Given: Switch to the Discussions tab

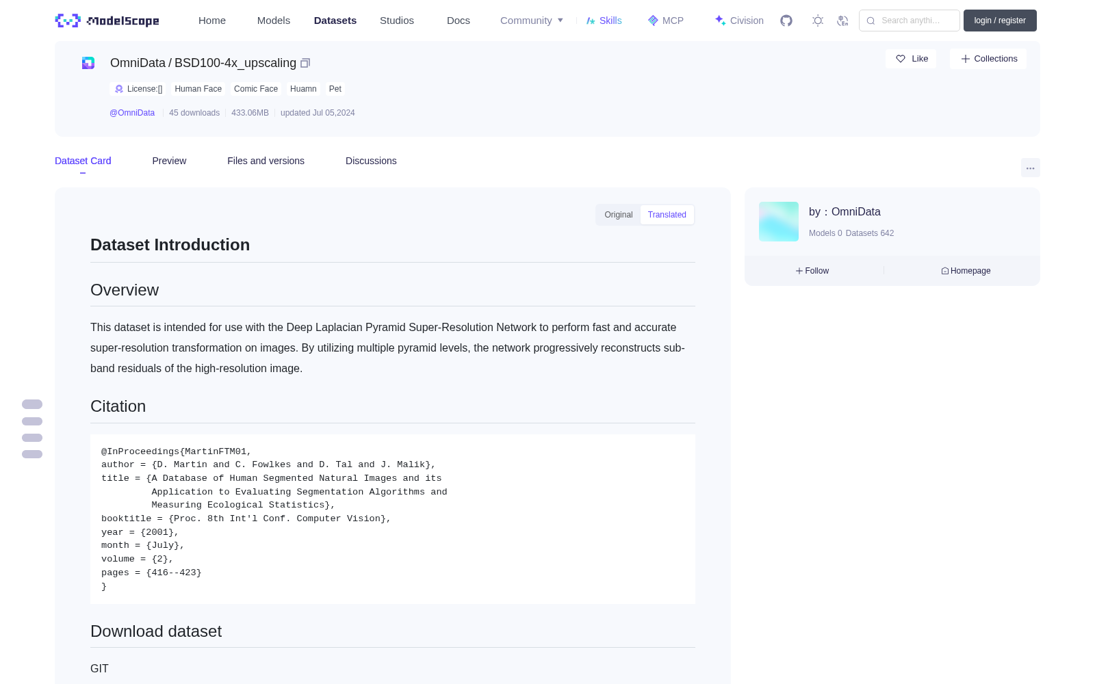Looking at the screenshot, I should point(371,161).
